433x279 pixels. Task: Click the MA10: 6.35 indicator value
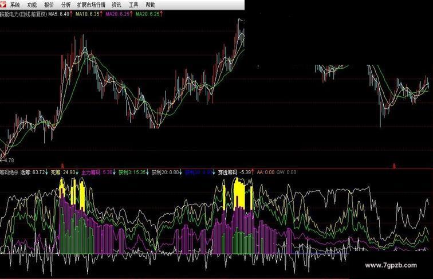tap(89, 14)
